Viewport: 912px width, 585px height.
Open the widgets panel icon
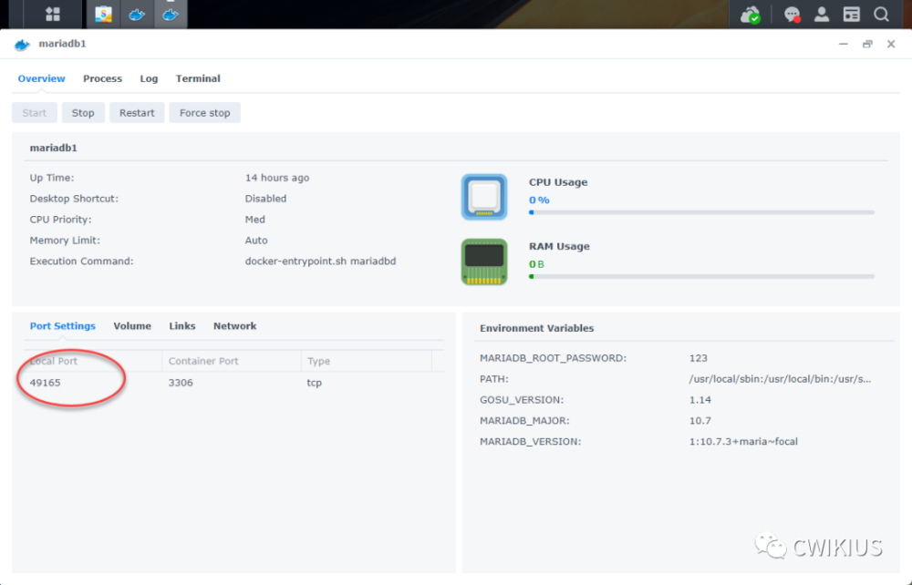(852, 14)
